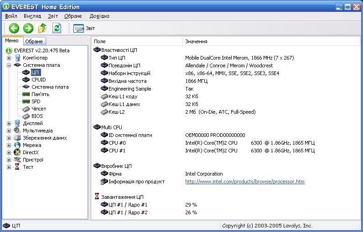Click the DirectX yellow X icon
363x232 pixels.
(17, 152)
